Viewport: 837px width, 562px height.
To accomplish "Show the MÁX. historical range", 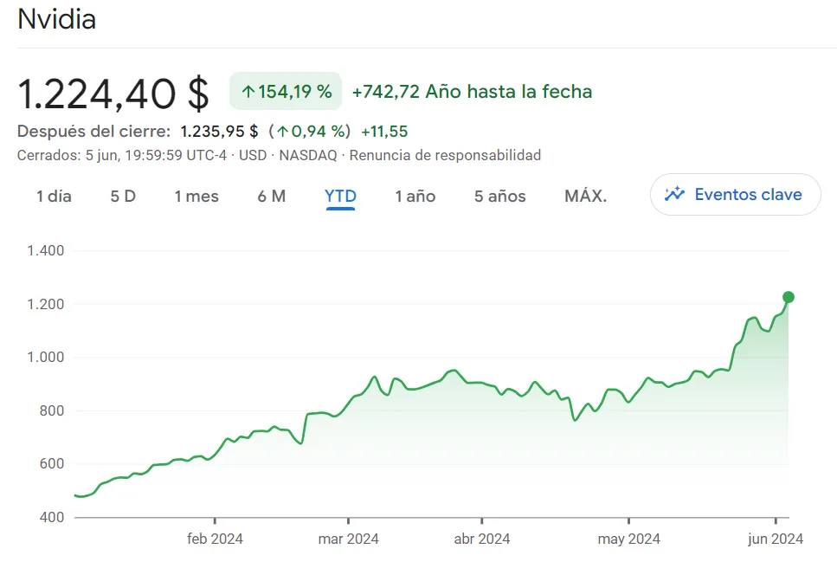I will [x=586, y=197].
